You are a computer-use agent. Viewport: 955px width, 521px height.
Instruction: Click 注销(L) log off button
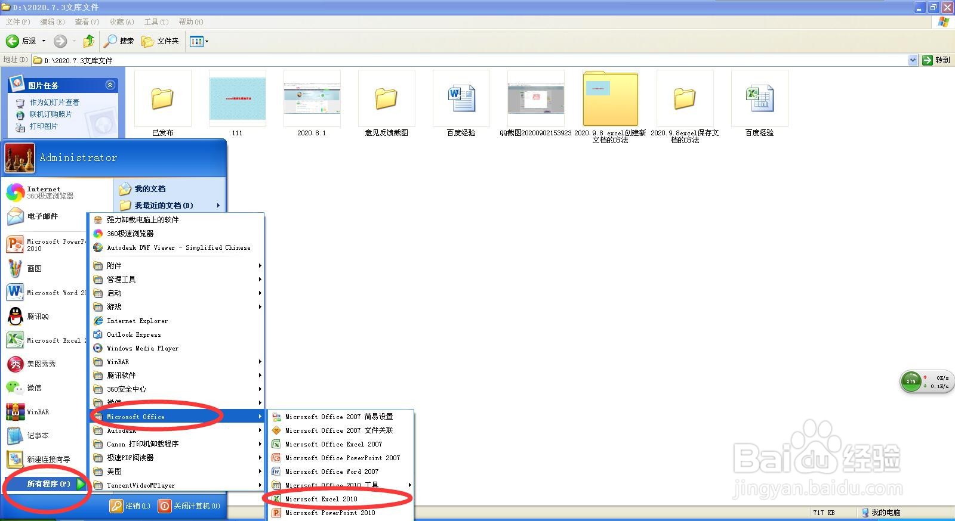click(130, 506)
